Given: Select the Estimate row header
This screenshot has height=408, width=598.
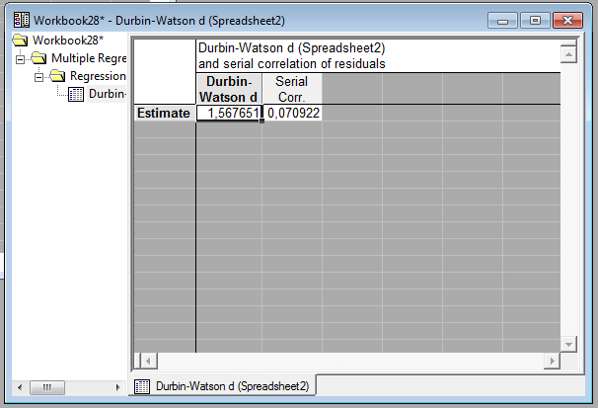Looking at the screenshot, I should tap(165, 113).
